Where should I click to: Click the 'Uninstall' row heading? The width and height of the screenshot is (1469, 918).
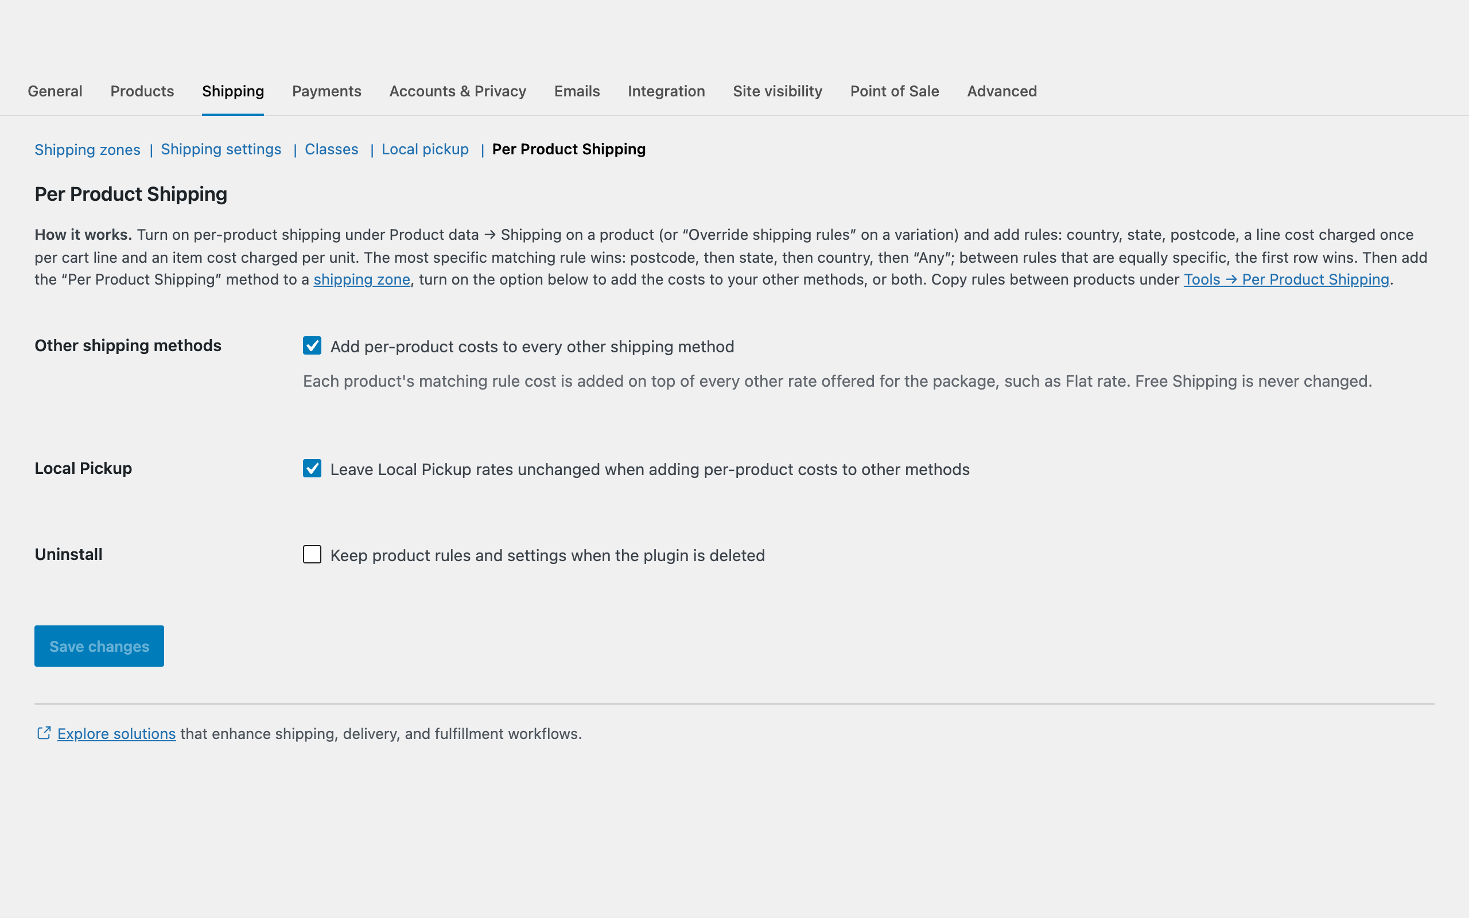click(x=69, y=554)
